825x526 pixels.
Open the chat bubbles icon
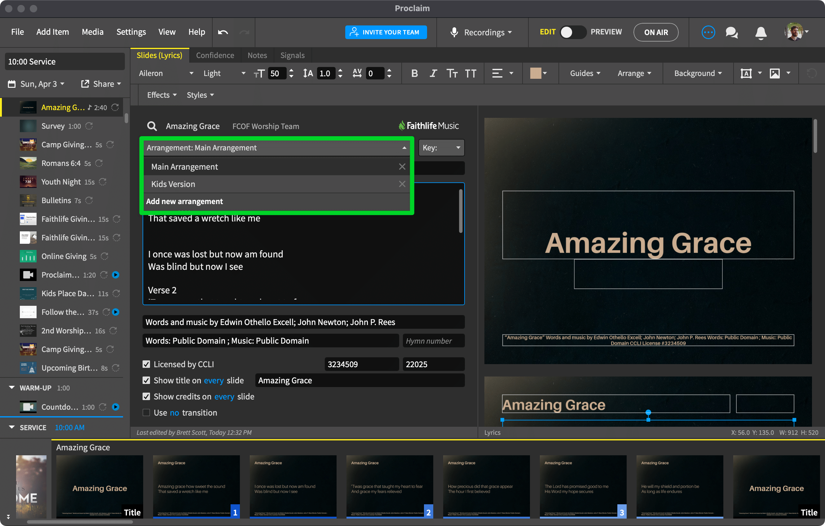(x=732, y=33)
